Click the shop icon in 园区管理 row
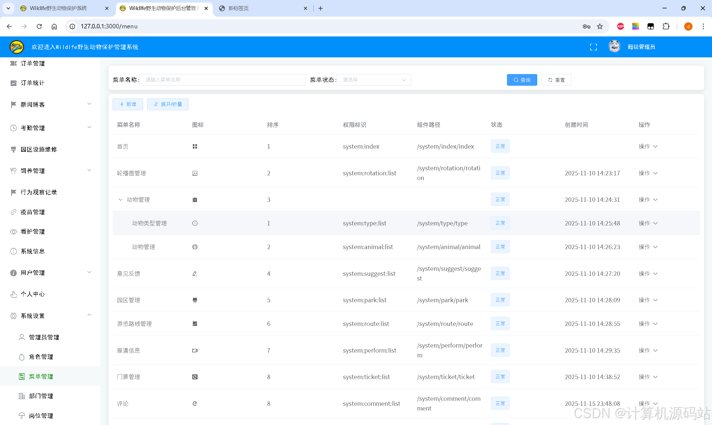Image resolution: width=712 pixels, height=425 pixels. click(x=195, y=300)
